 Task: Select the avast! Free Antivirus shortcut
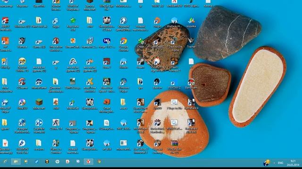click(x=90, y=85)
